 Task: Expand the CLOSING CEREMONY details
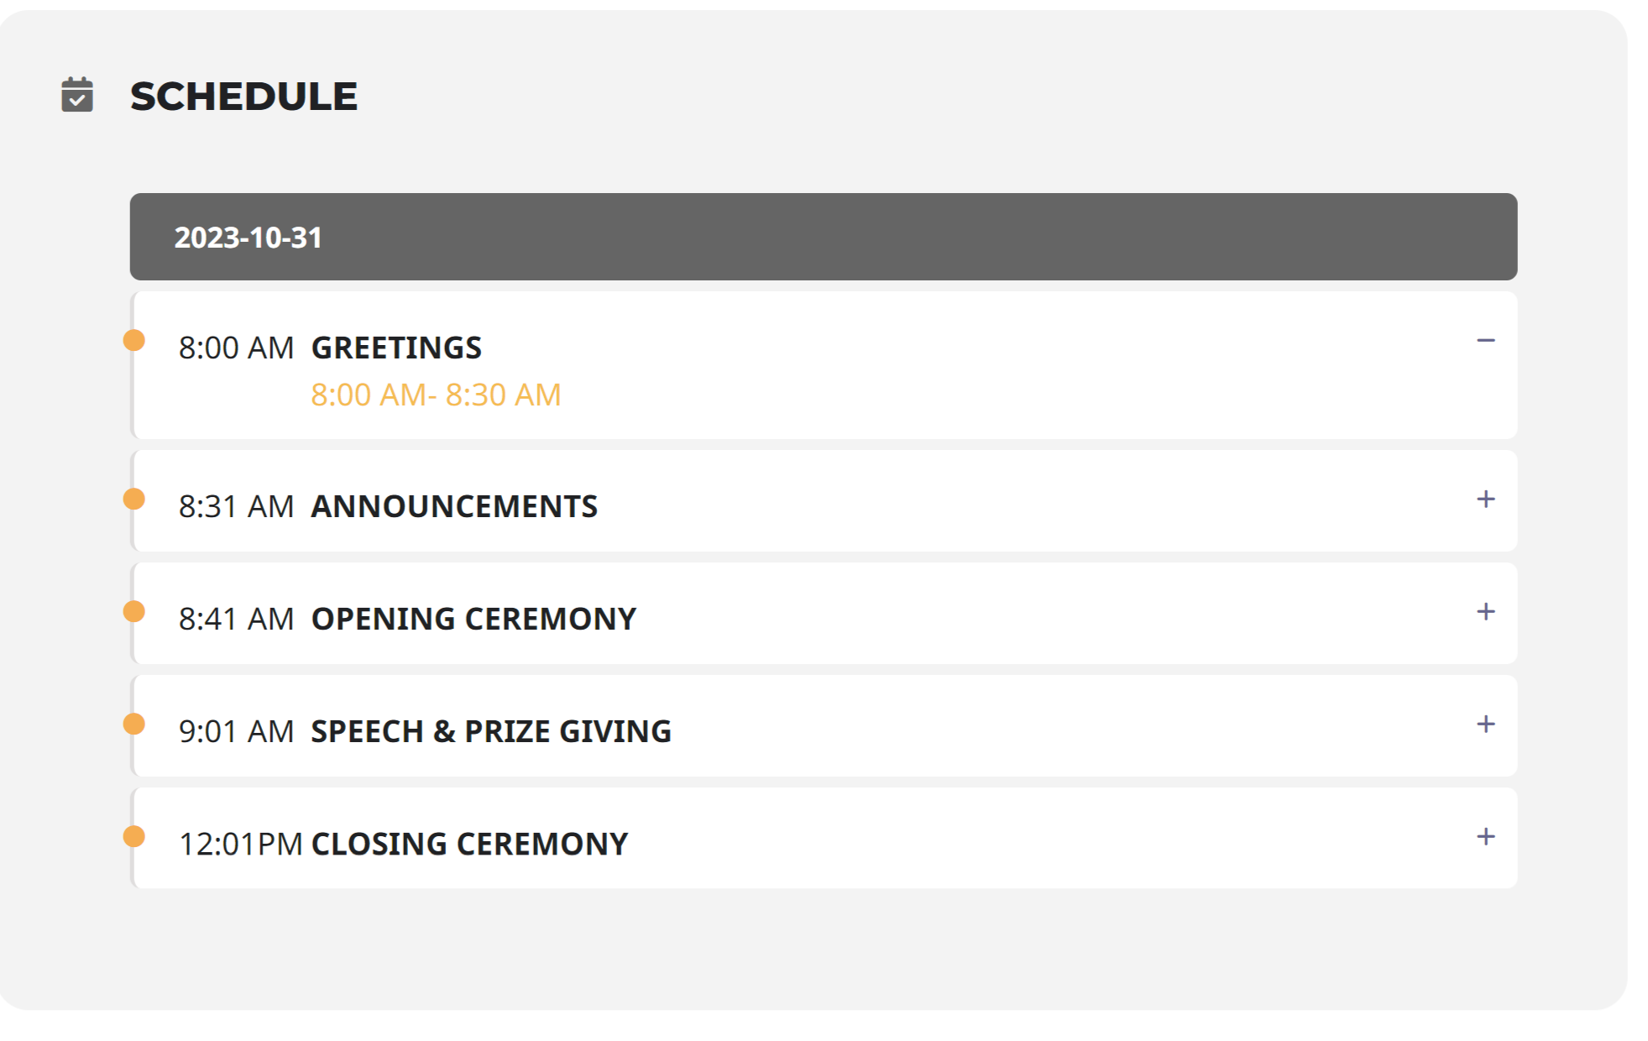coord(1487,836)
